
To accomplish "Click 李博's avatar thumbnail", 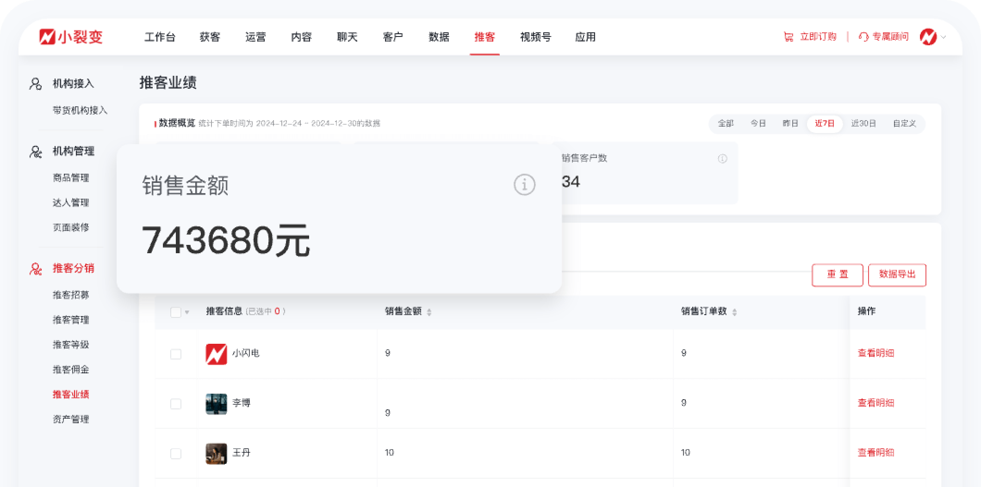I will (216, 404).
